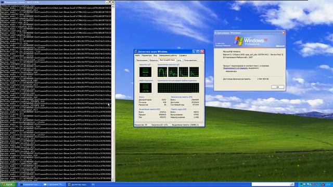The height and width of the screenshot is (187, 333).
Task: Click the Процессов count in status bar
Action: pyautogui.click(x=141, y=125)
